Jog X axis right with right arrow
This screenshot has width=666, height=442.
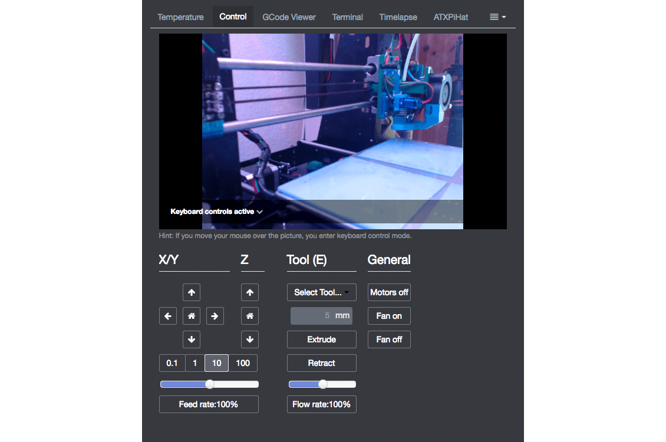[x=215, y=316]
